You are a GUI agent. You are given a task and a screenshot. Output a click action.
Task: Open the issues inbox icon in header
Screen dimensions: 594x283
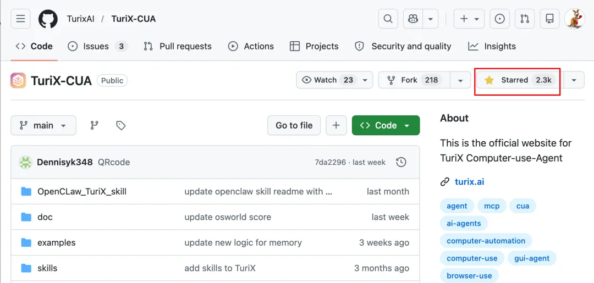coord(499,19)
